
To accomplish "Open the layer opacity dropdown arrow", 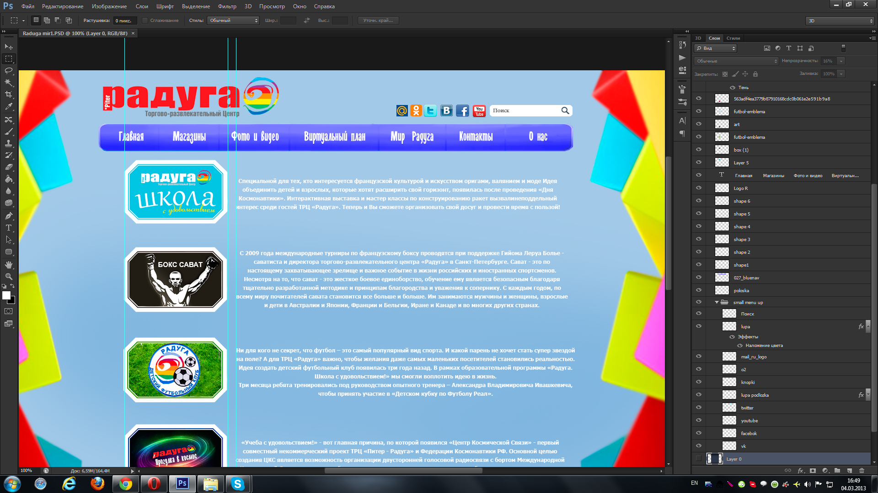I will point(841,61).
